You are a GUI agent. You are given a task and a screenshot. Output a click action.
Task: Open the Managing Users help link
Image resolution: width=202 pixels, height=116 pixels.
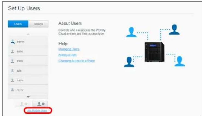click(x=69, y=49)
